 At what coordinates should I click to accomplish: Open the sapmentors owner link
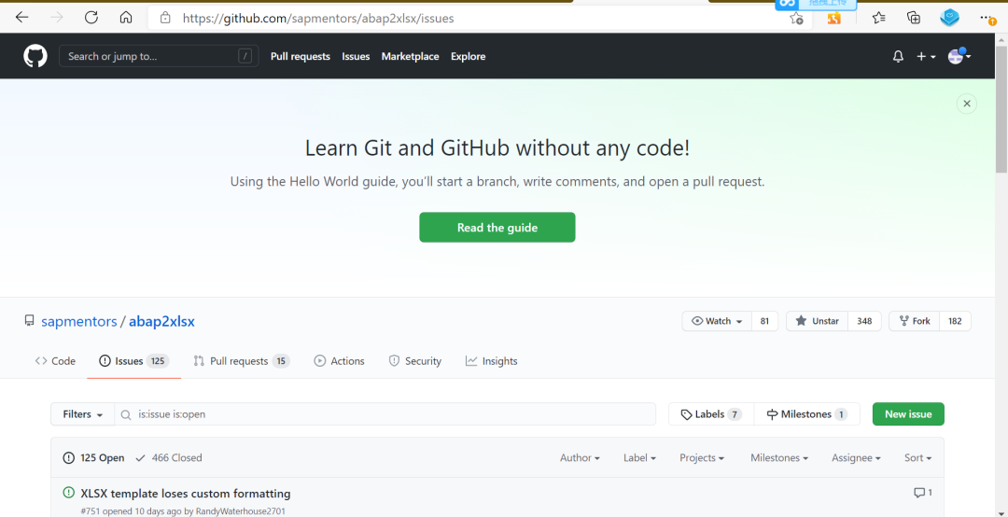point(79,322)
